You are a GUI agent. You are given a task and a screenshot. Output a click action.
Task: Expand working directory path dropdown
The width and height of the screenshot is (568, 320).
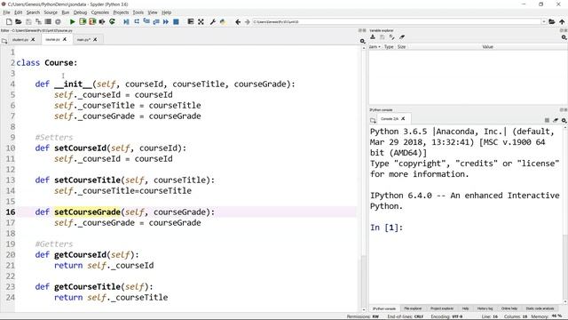(x=544, y=21)
